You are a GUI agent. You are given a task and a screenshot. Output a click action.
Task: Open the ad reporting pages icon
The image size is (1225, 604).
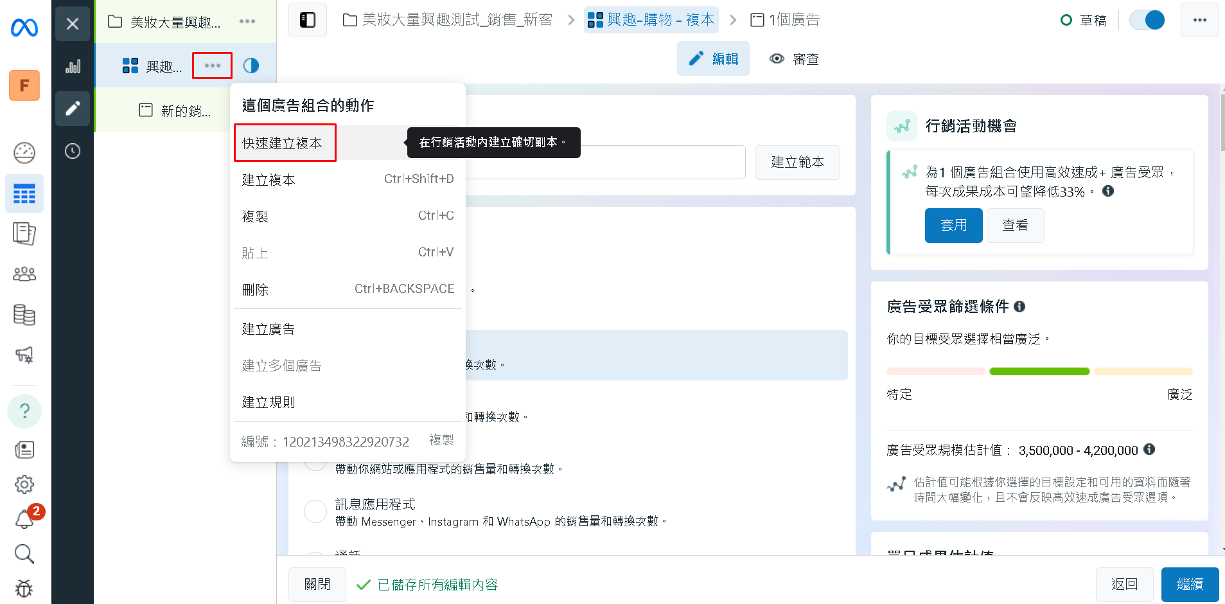click(24, 234)
